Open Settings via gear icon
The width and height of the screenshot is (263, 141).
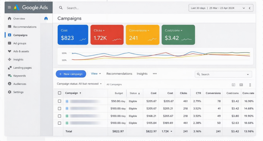pos(10,92)
